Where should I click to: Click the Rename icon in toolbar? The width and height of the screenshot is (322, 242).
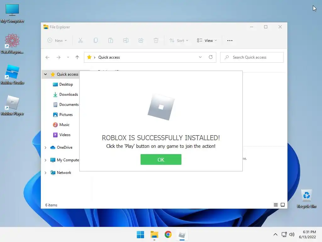pyautogui.click(x=126, y=41)
